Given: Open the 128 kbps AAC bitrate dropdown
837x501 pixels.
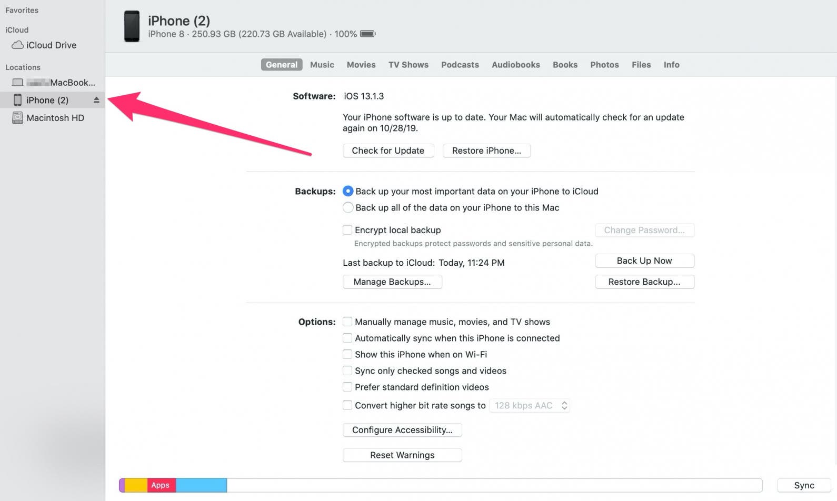Looking at the screenshot, I should click(x=530, y=405).
